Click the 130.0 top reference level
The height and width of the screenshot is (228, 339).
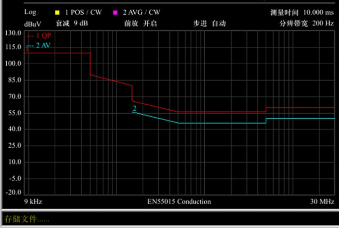pyautogui.click(x=13, y=33)
